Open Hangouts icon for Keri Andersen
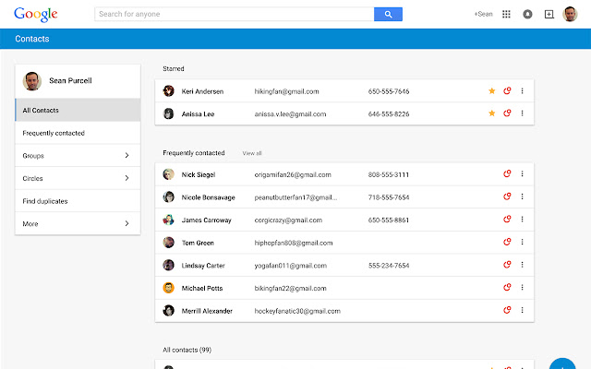Image resolution: width=591 pixels, height=369 pixels. pyautogui.click(x=507, y=90)
